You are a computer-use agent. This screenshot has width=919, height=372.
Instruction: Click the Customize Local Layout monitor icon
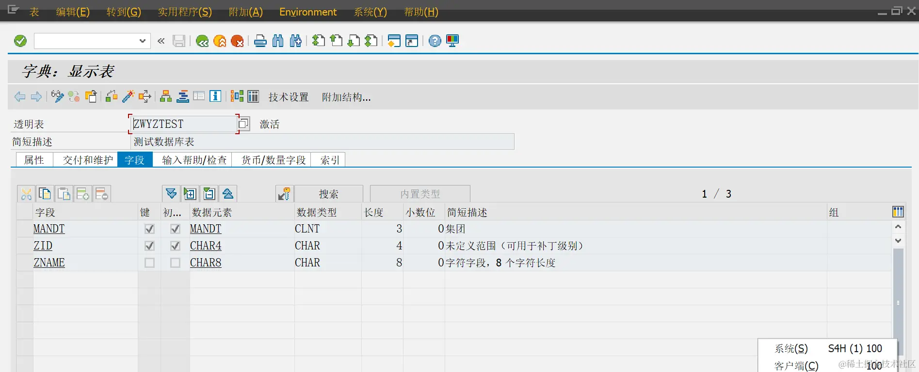[452, 41]
